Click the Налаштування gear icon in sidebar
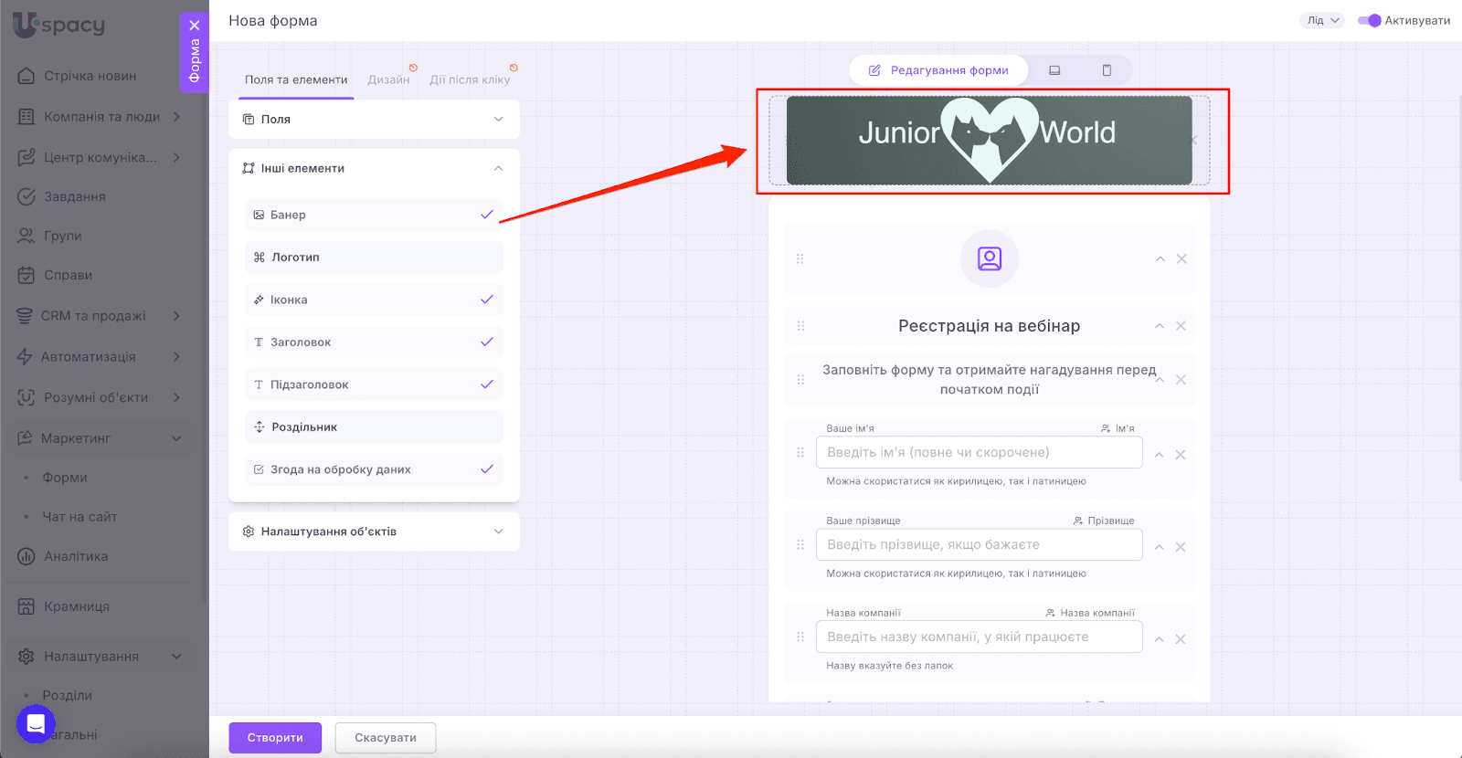 26,657
